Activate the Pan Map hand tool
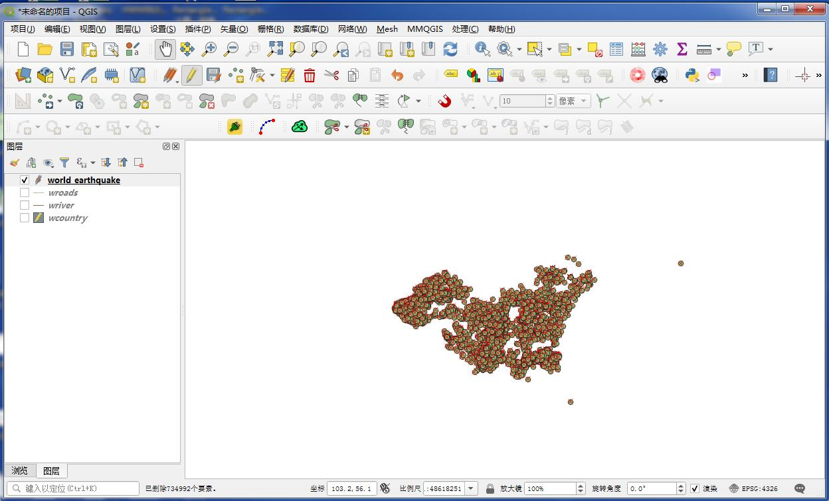829x501 pixels. [x=165, y=49]
